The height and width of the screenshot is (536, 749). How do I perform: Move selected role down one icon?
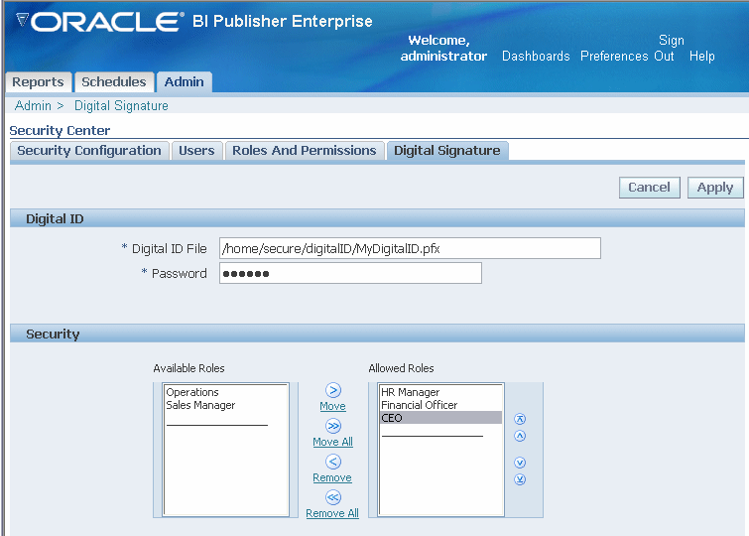pyautogui.click(x=520, y=463)
